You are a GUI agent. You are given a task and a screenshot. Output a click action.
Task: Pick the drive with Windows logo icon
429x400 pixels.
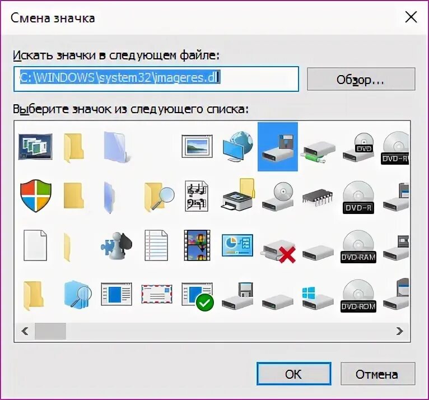tap(318, 298)
